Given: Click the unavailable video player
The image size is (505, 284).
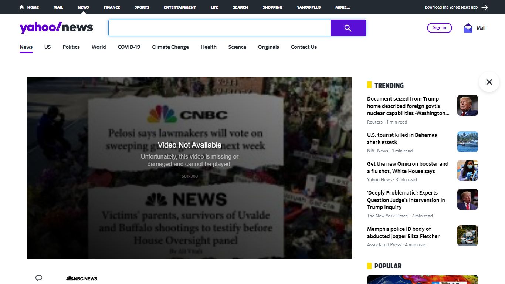Looking at the screenshot, I should (x=190, y=168).
